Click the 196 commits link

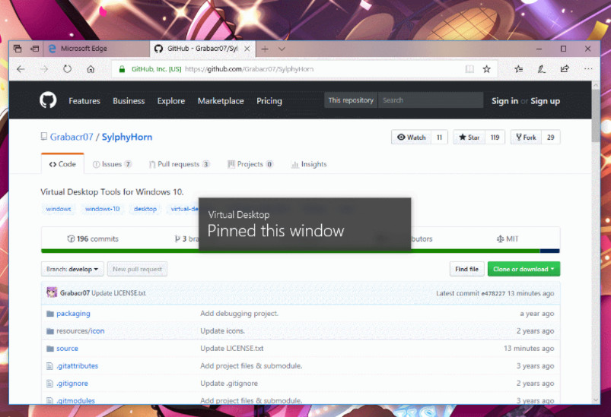click(x=93, y=239)
